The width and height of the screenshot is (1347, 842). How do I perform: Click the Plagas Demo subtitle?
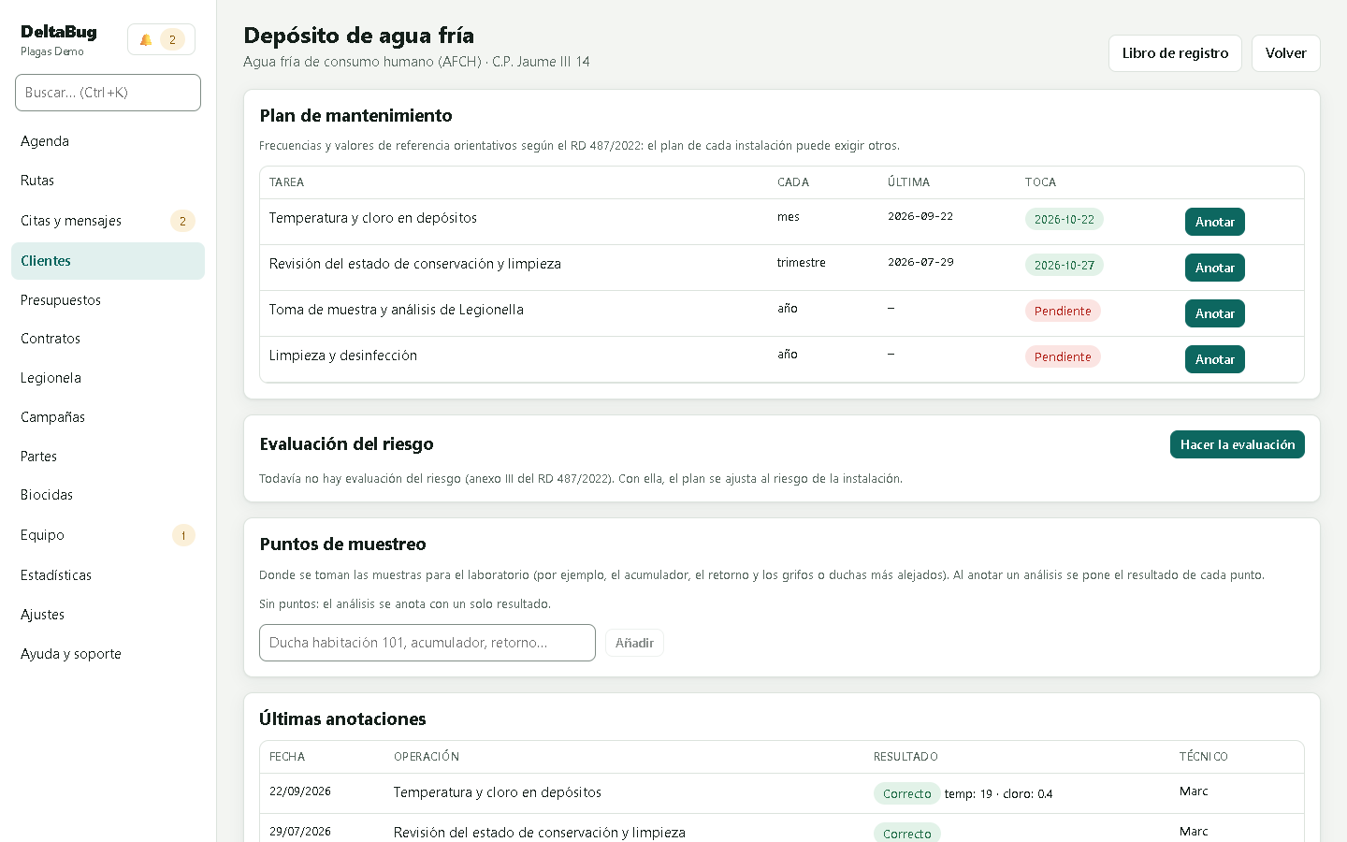click(52, 51)
